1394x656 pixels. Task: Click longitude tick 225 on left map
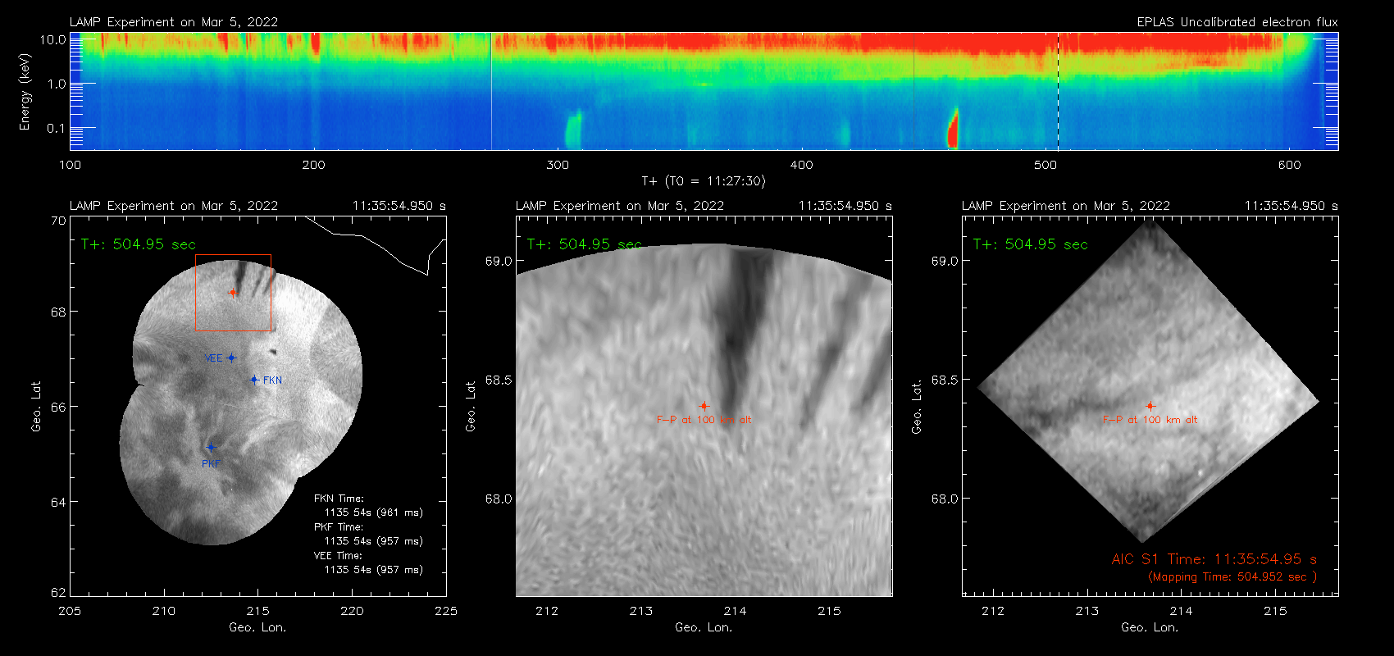click(x=446, y=611)
